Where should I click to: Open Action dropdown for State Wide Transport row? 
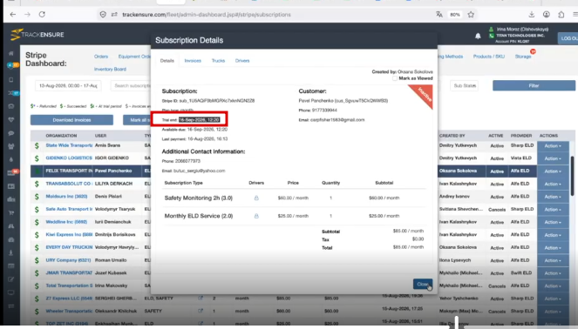point(553,146)
